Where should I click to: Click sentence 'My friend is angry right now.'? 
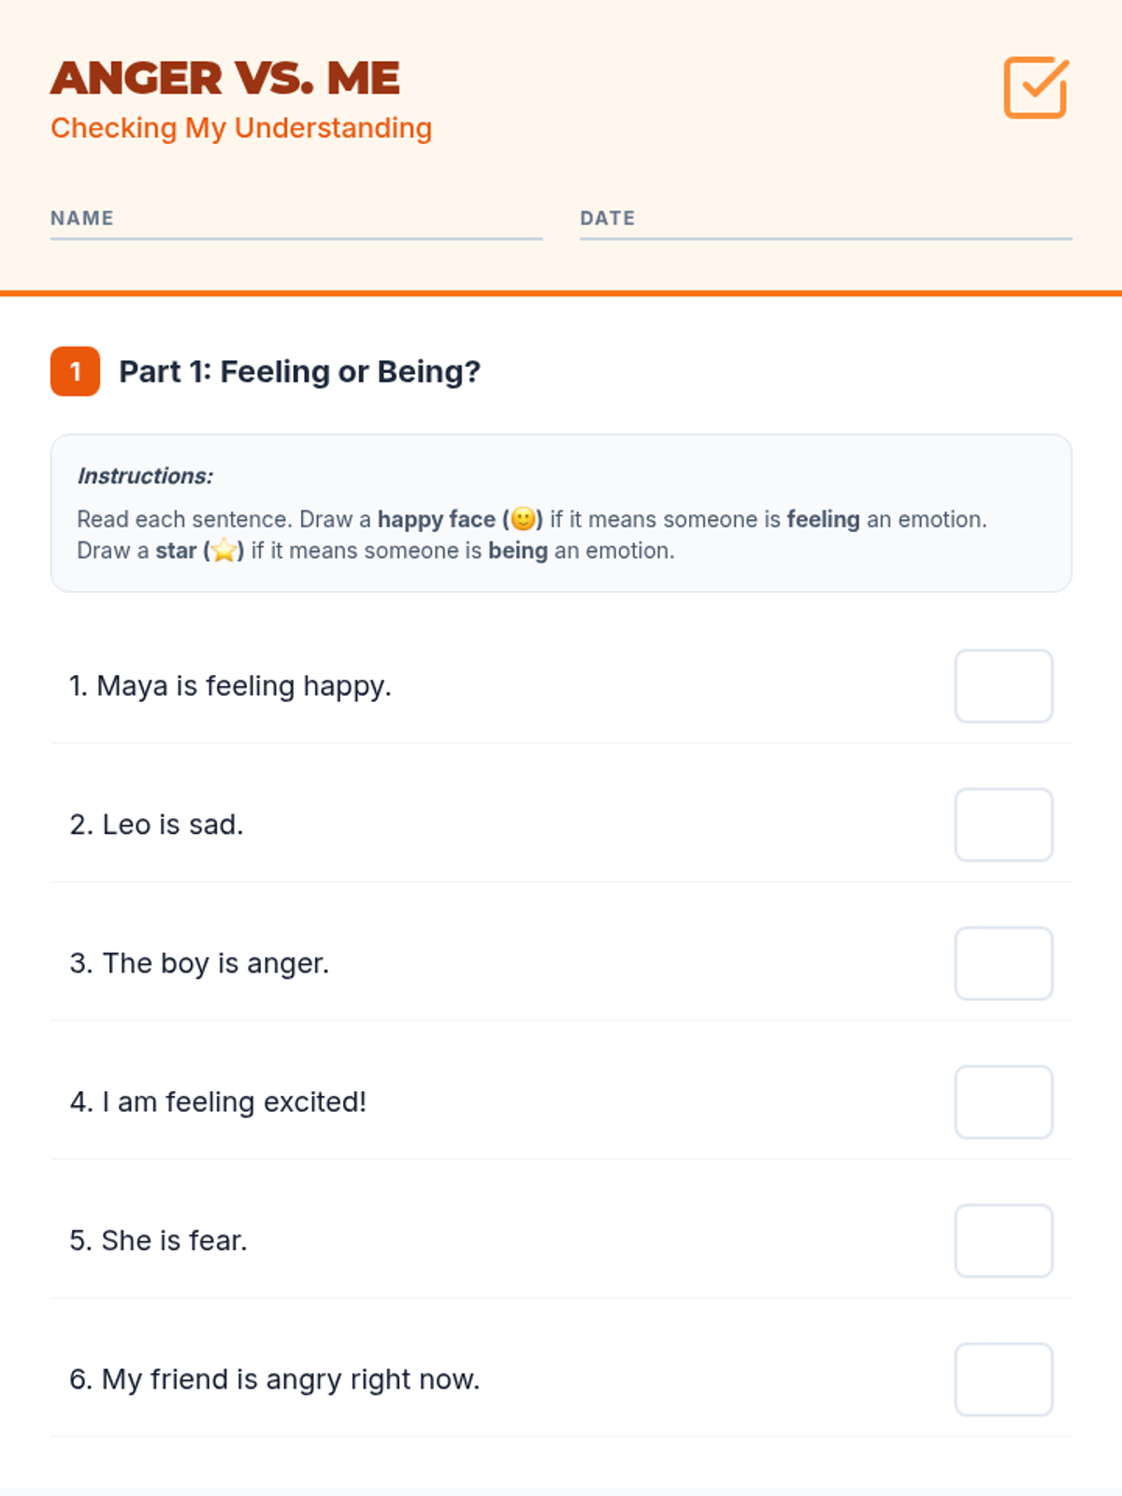pos(274,1379)
